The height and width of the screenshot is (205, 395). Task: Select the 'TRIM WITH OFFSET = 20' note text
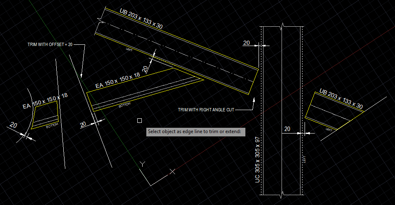coord(50,44)
